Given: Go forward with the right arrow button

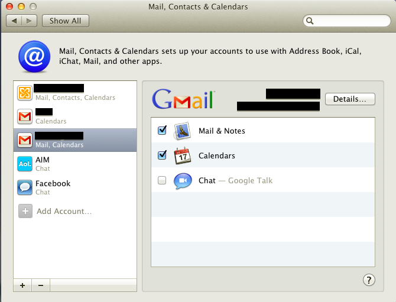Looking at the screenshot, I should point(30,21).
